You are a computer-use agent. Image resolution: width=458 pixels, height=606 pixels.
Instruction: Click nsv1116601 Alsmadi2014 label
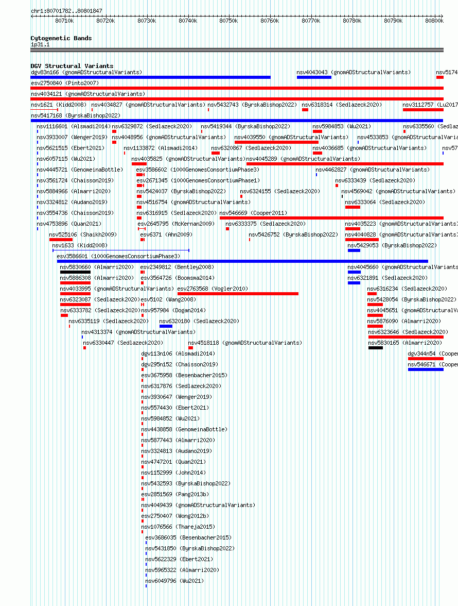click(x=74, y=126)
